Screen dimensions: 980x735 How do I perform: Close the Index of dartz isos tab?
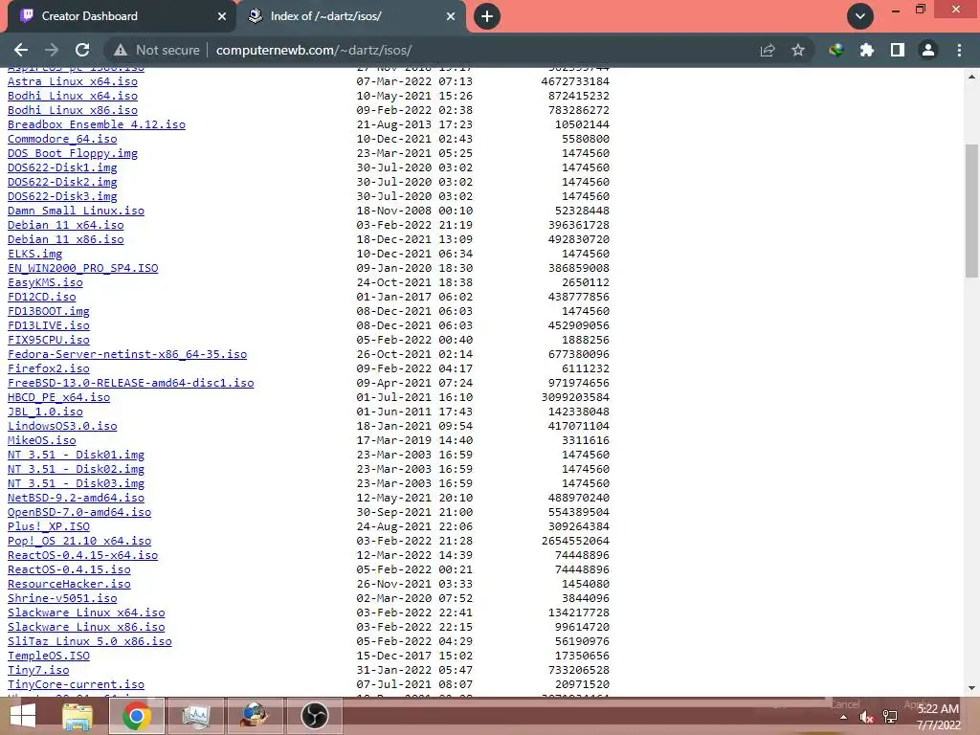click(x=451, y=16)
